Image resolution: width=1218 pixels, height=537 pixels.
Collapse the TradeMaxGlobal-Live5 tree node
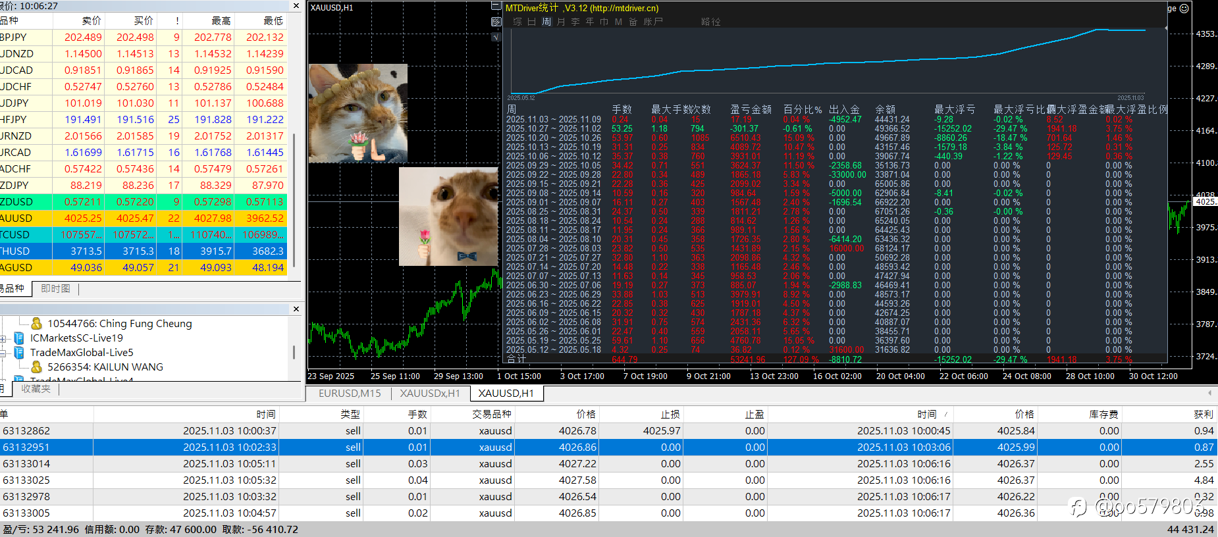(x=3, y=353)
